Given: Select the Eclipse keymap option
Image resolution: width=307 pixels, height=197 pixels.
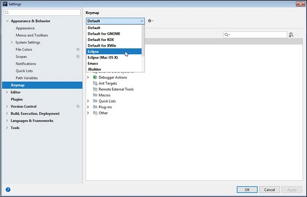Looking at the screenshot, I should (114, 52).
